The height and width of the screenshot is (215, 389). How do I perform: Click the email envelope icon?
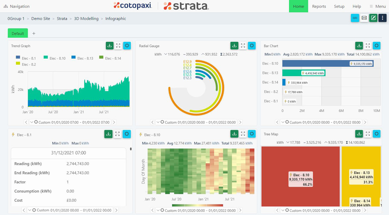(364, 18)
